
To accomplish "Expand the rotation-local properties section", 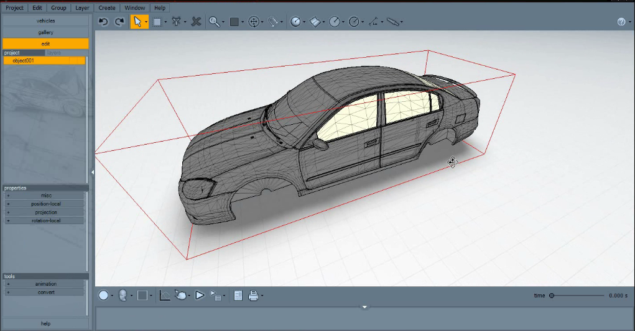I will click(x=44, y=220).
